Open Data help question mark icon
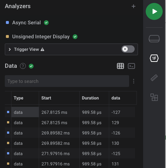This screenshot has height=168, width=166. 23,66
